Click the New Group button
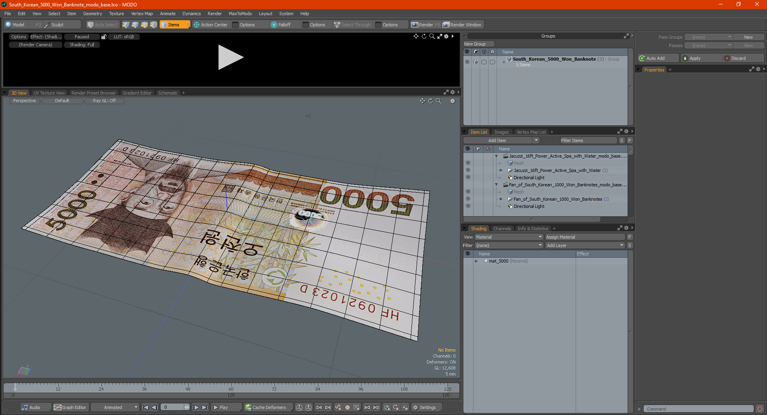This screenshot has height=415, width=767. 479,44
